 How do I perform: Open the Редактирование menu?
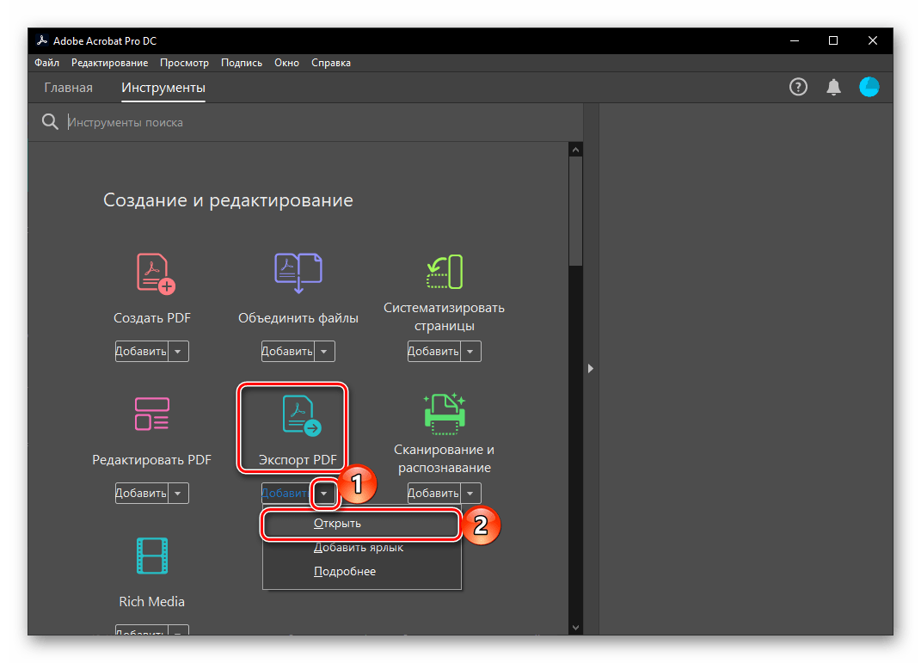pos(110,63)
